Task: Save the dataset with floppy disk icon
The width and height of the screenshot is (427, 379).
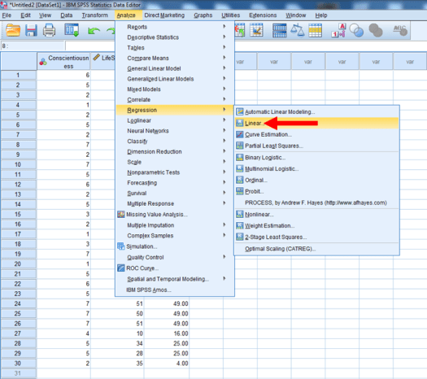Action: [31, 30]
